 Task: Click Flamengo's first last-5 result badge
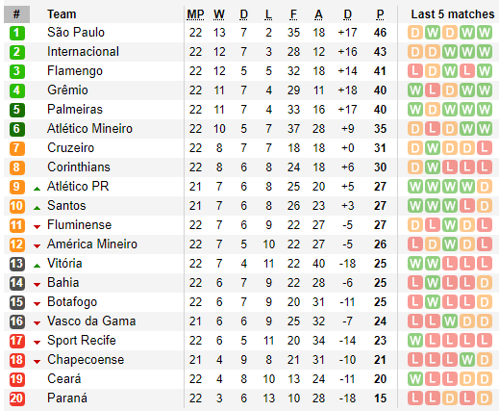coord(415,71)
